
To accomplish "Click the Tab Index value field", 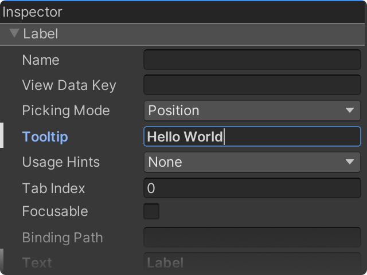I will tap(252, 188).
